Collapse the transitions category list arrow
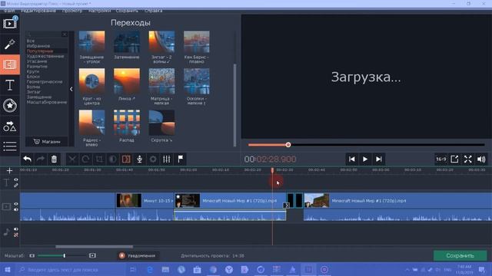Viewport: 492px width, 276px height. (71, 89)
